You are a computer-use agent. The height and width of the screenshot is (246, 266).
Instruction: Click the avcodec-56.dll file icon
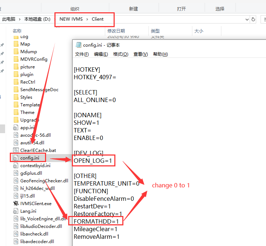[16, 135]
